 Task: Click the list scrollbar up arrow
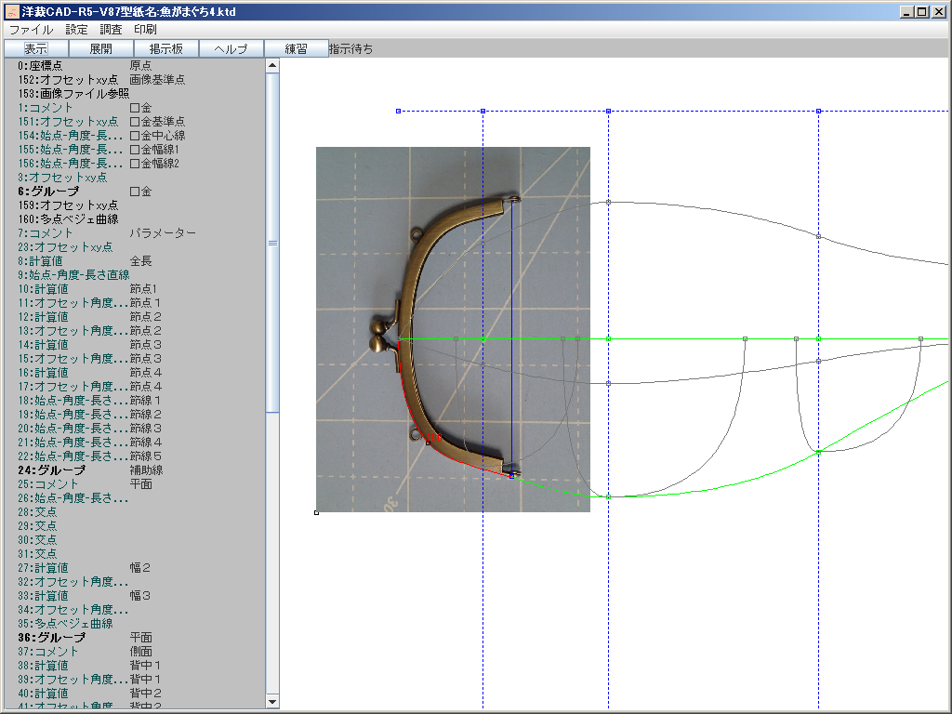(272, 66)
